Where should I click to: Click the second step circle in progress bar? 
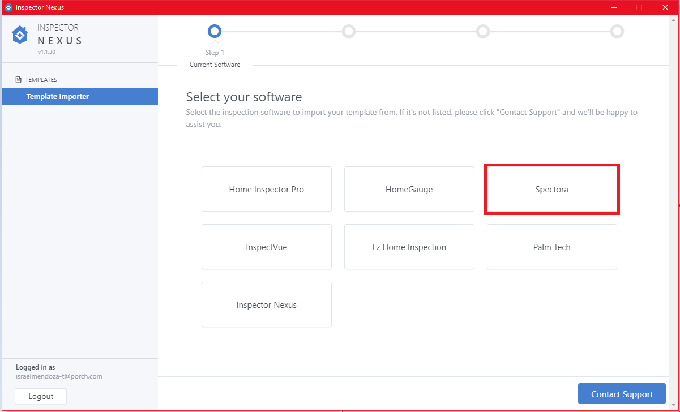click(349, 31)
